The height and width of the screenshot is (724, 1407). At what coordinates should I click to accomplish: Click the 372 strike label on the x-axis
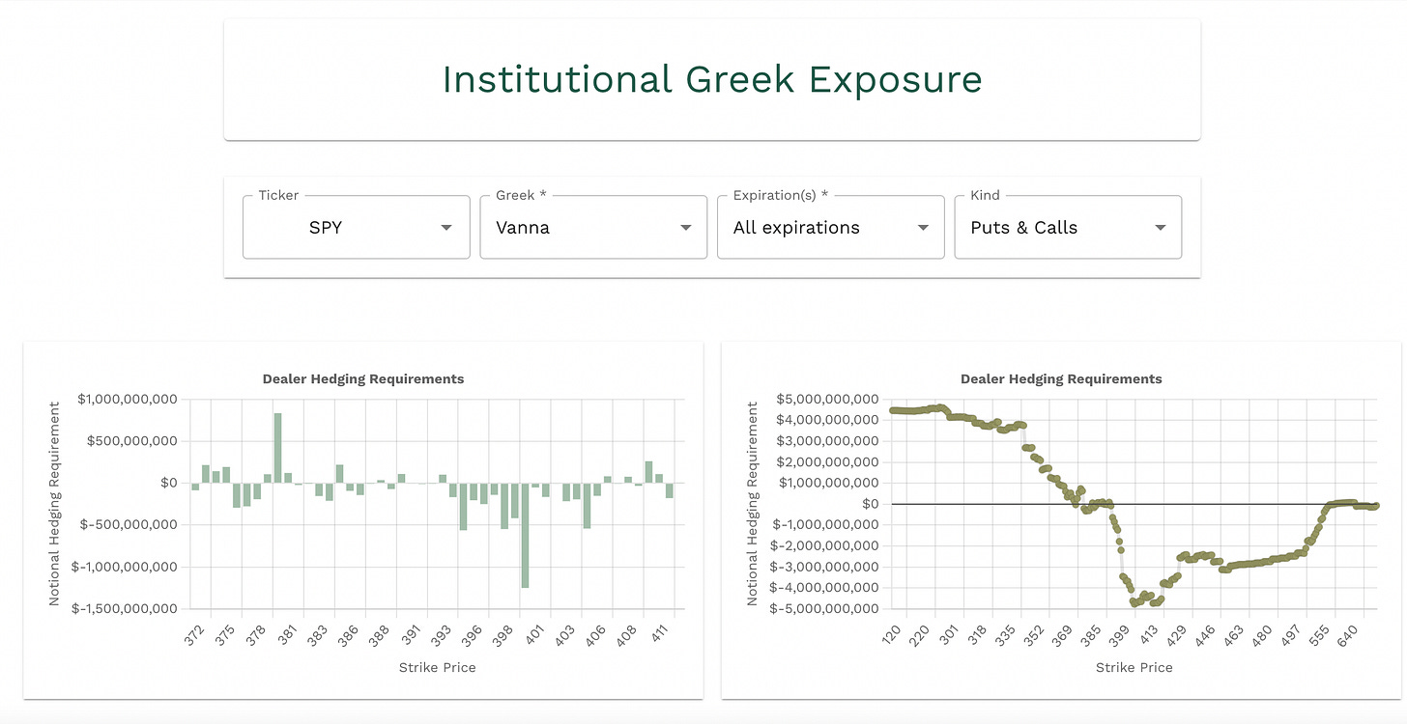pyautogui.click(x=194, y=634)
